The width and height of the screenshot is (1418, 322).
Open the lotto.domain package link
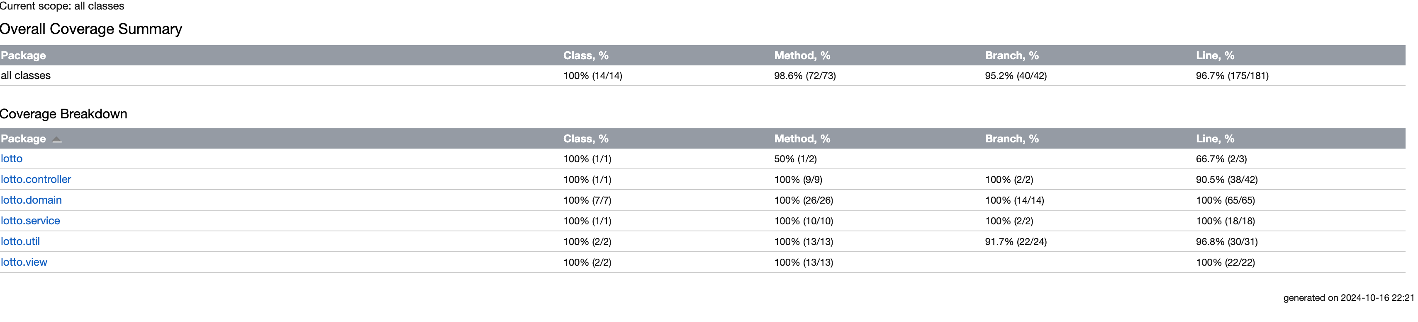(x=32, y=200)
